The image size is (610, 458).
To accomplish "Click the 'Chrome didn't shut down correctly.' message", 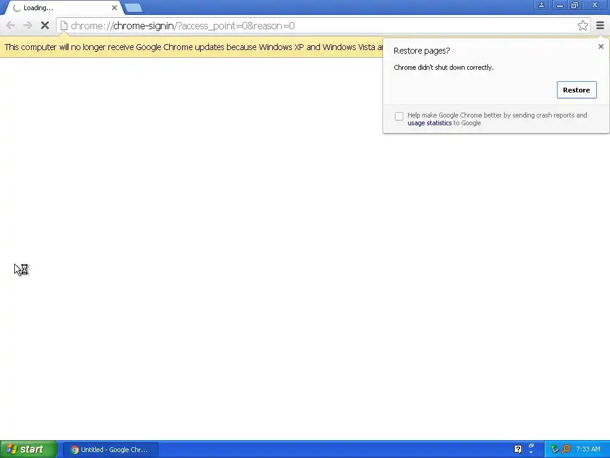I will point(443,67).
